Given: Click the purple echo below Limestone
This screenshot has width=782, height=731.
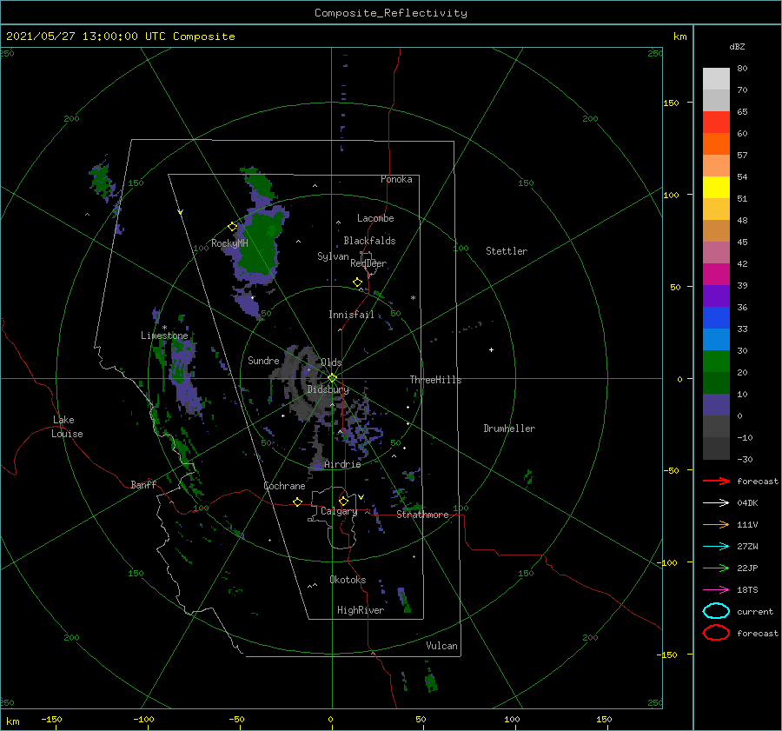Looking at the screenshot, I should coord(184,375).
